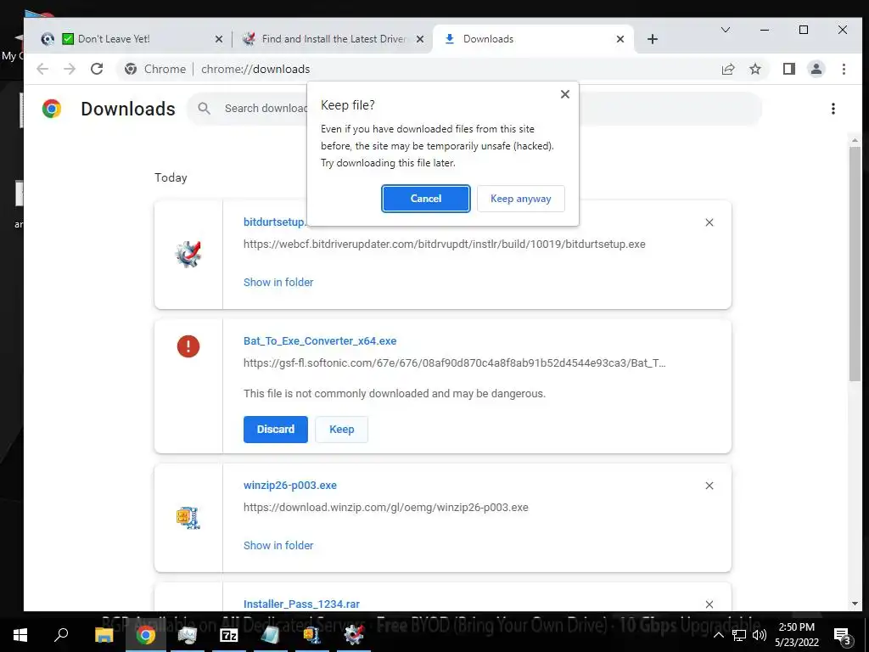Open Bit Driver Updater taskbar icon

tap(354, 635)
